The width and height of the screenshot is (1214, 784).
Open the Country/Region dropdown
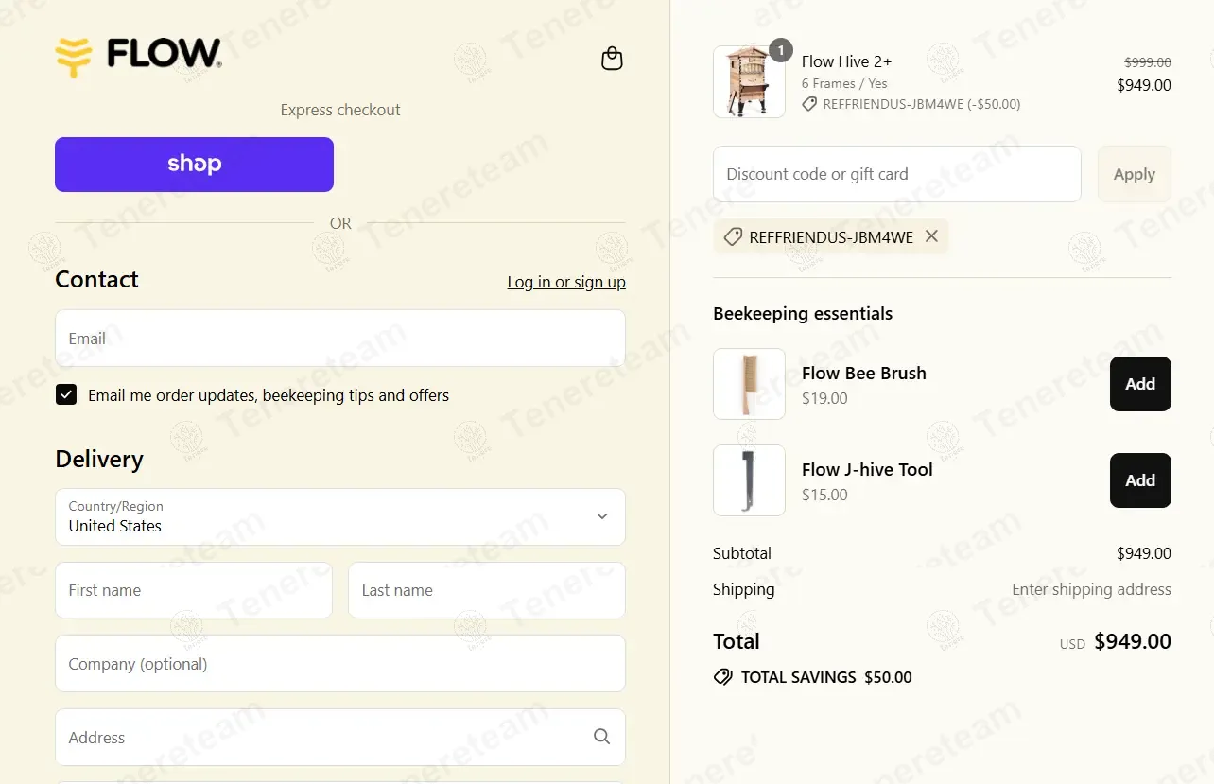pos(340,516)
